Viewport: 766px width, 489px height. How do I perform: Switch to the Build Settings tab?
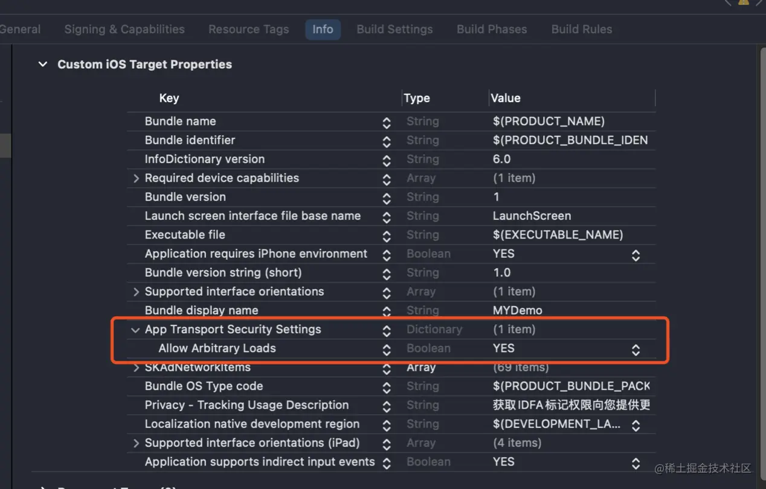pos(394,29)
